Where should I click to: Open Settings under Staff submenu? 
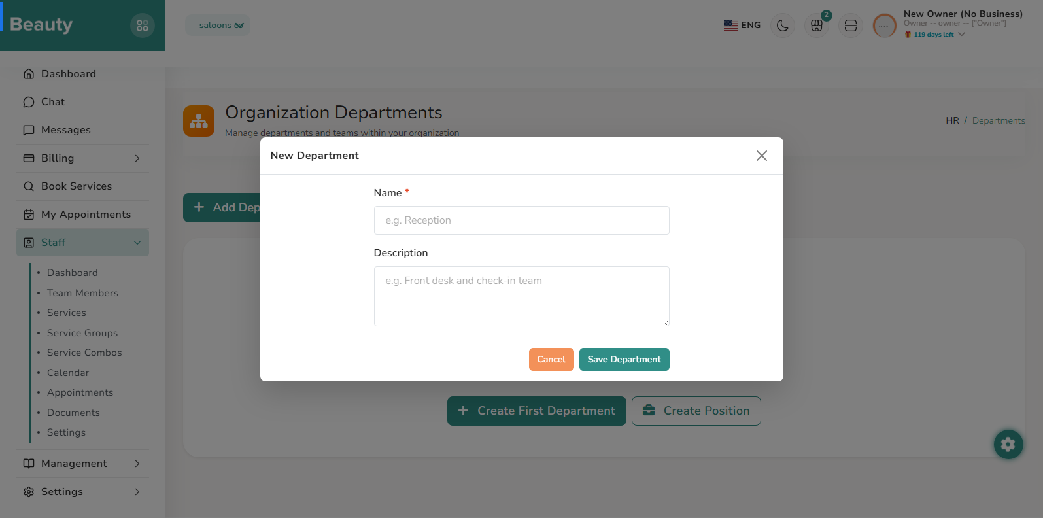point(66,432)
